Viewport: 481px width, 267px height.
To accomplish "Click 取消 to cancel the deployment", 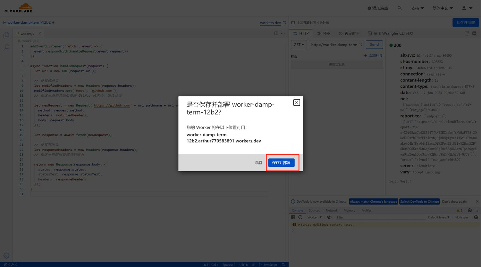I will (x=258, y=163).
